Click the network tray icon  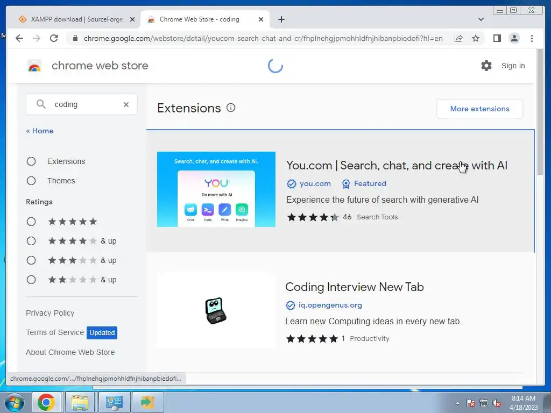484,403
